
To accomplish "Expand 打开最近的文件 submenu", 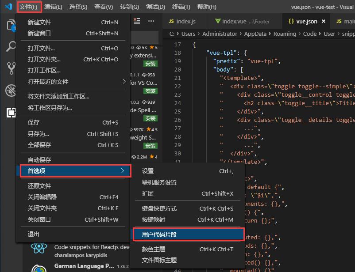I will click(73, 81).
